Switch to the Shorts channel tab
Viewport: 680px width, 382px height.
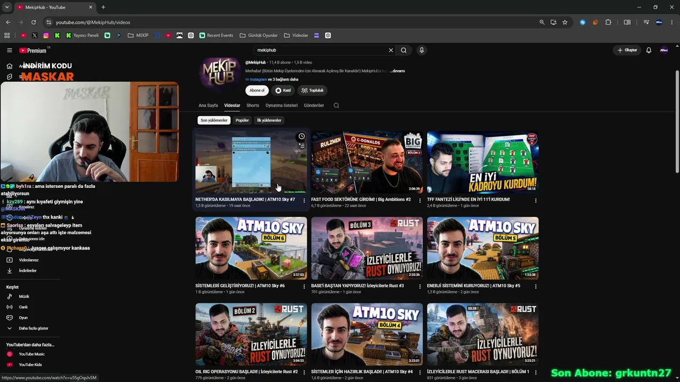click(253, 106)
